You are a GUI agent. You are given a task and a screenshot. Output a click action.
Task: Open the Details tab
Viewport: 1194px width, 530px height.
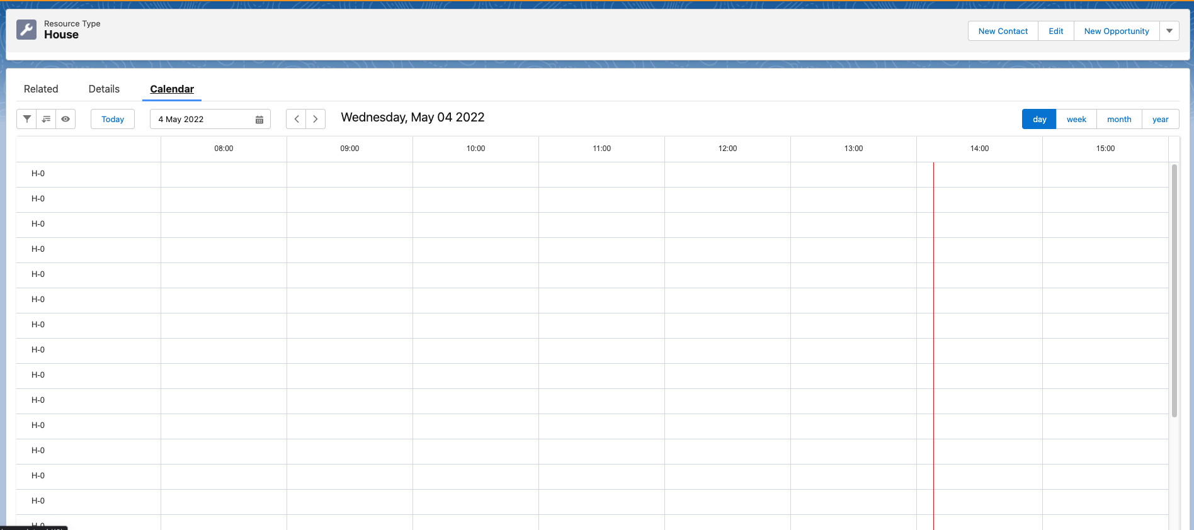pos(104,89)
